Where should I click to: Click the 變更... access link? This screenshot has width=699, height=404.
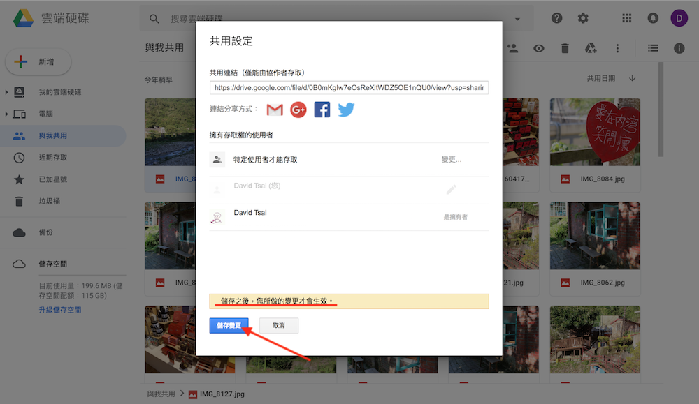451,160
